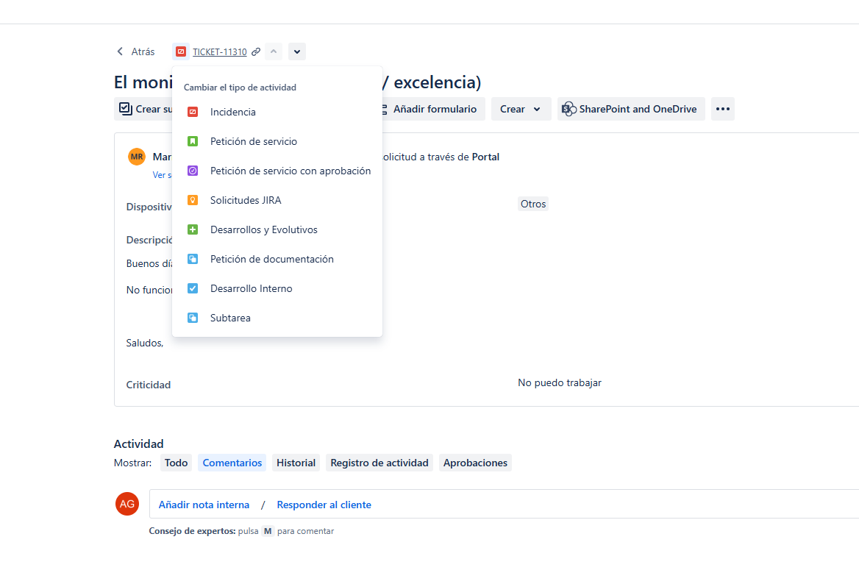Go back via Atrás link

click(143, 51)
